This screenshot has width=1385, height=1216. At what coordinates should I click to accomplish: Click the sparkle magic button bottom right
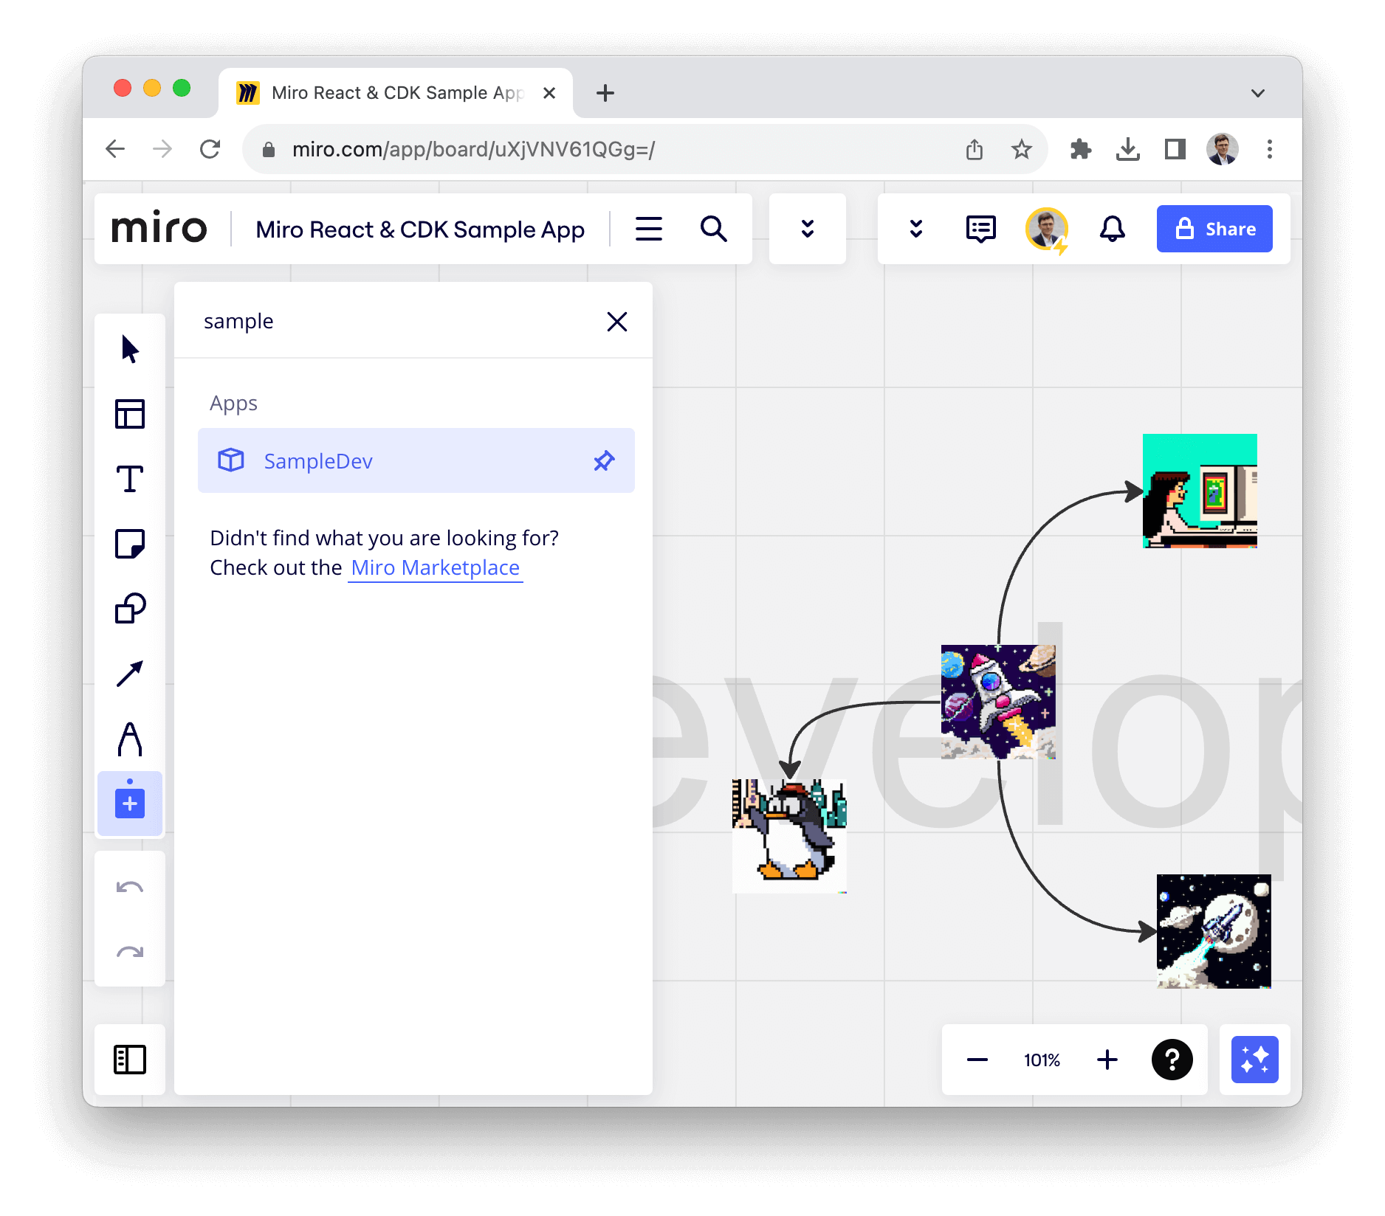tap(1255, 1060)
